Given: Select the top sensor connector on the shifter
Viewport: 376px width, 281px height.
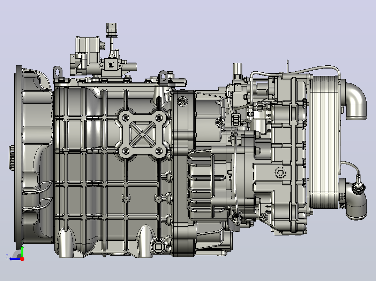Looking at the screenshot, I should click(112, 30).
